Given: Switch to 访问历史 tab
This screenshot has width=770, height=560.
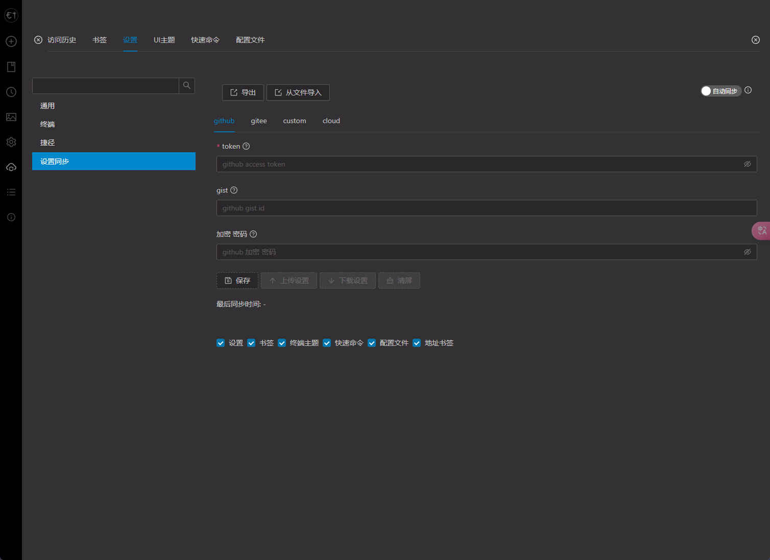Looking at the screenshot, I should (x=62, y=40).
